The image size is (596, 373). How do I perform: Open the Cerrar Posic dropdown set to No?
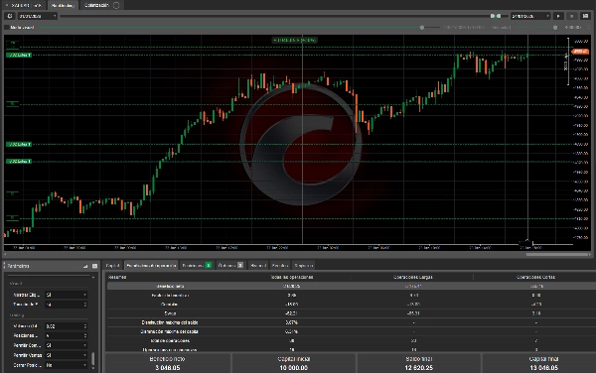click(67, 365)
